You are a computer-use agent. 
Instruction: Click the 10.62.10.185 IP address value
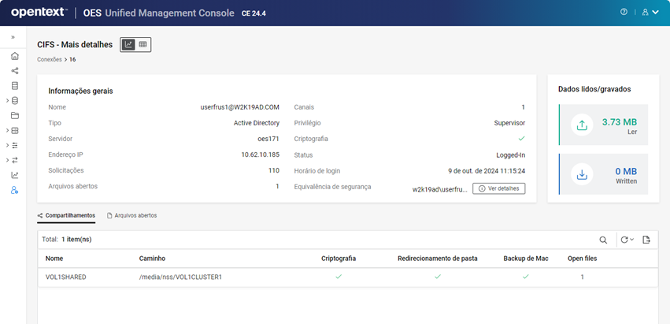pyautogui.click(x=261, y=155)
